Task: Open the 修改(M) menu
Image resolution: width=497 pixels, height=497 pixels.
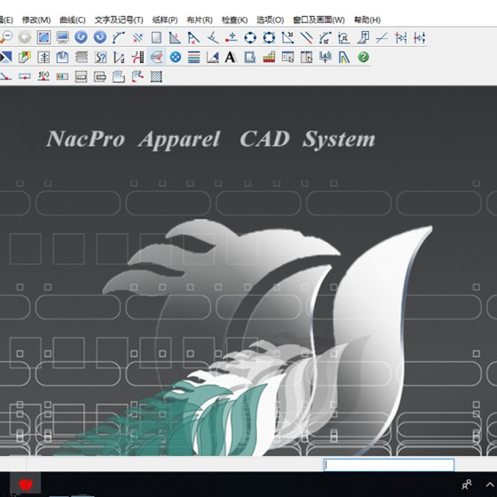Action: tap(36, 20)
